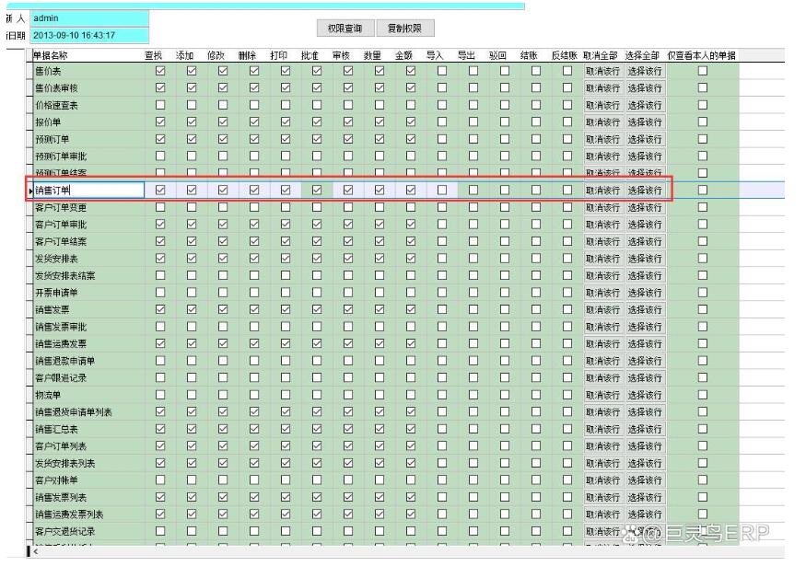Check 添加 permission for 价格速查表
The width and height of the screenshot is (806, 566).
(x=192, y=105)
